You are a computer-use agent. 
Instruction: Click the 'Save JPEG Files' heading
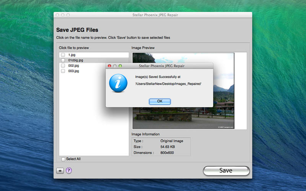77,30
